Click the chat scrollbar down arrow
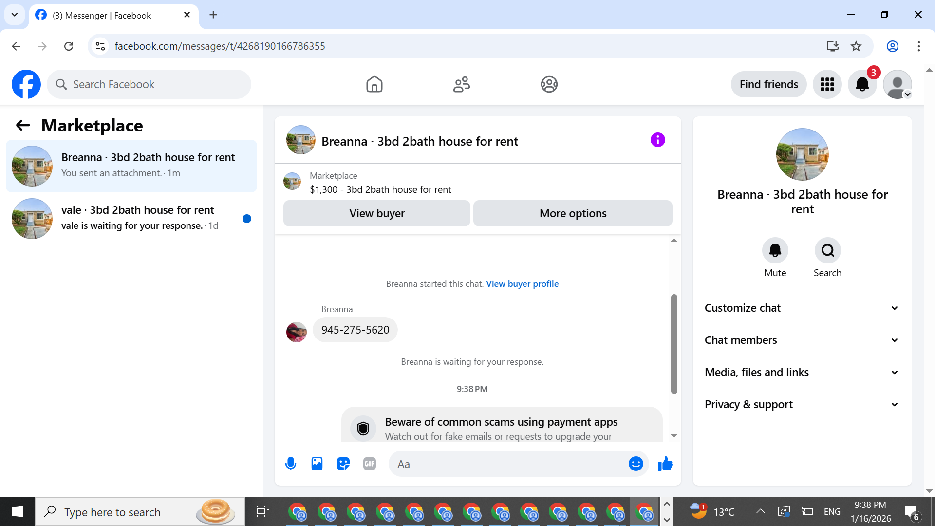Image resolution: width=935 pixels, height=526 pixels. coord(674,436)
